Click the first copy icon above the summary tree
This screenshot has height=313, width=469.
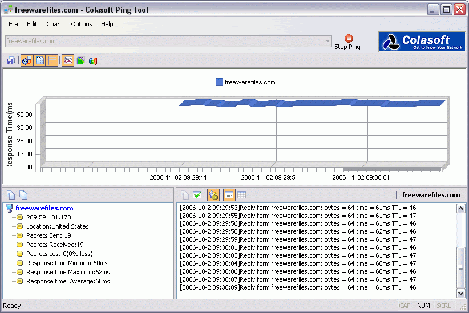point(11,195)
